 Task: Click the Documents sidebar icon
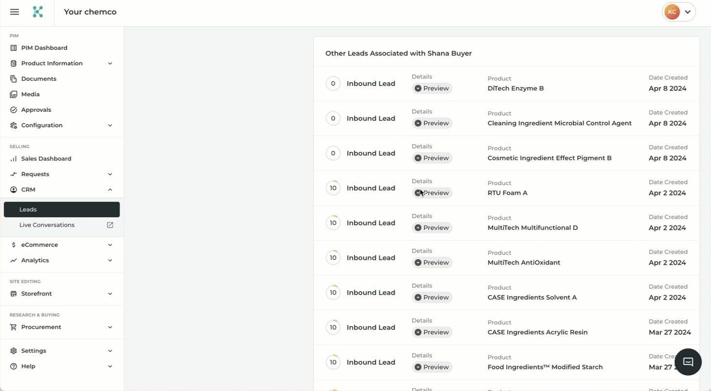coord(14,79)
